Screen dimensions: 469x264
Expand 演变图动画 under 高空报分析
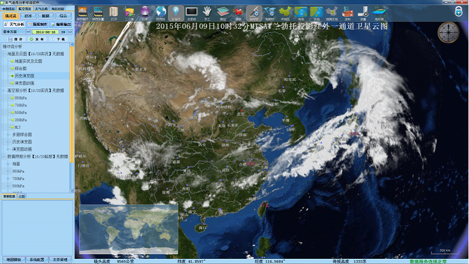(8, 149)
